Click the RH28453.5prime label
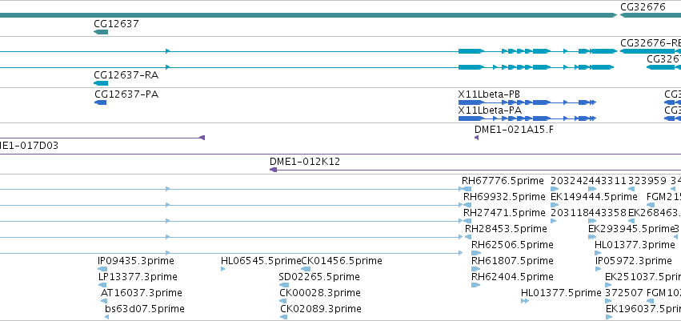This screenshot has height=321, width=681. point(506,228)
